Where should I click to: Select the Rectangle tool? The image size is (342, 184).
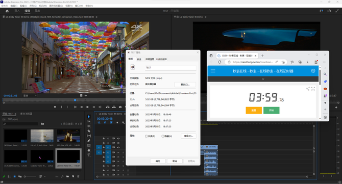click(x=89, y=145)
